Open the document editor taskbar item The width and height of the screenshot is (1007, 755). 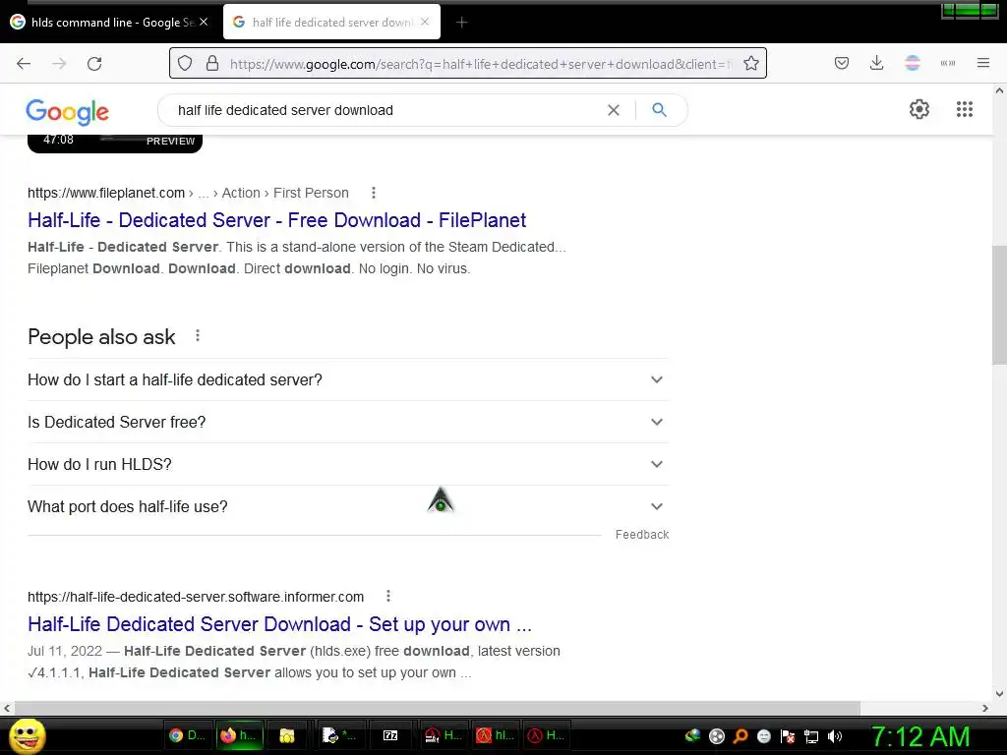338,735
